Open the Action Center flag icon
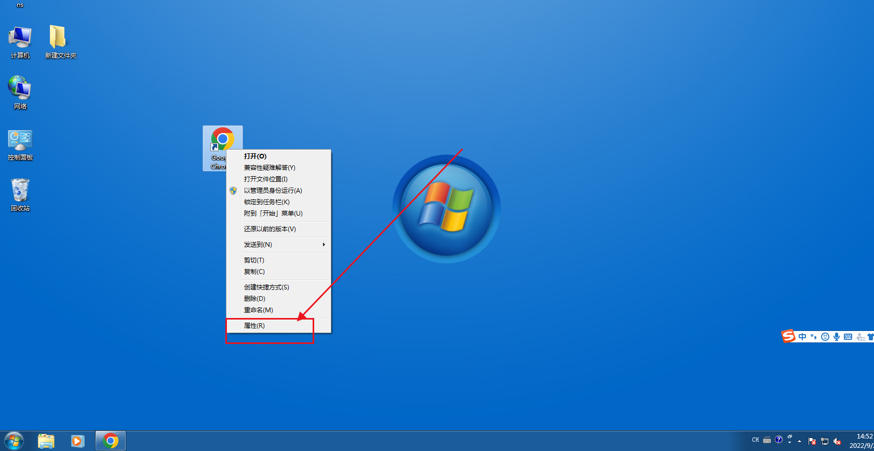874x451 pixels. 812,441
